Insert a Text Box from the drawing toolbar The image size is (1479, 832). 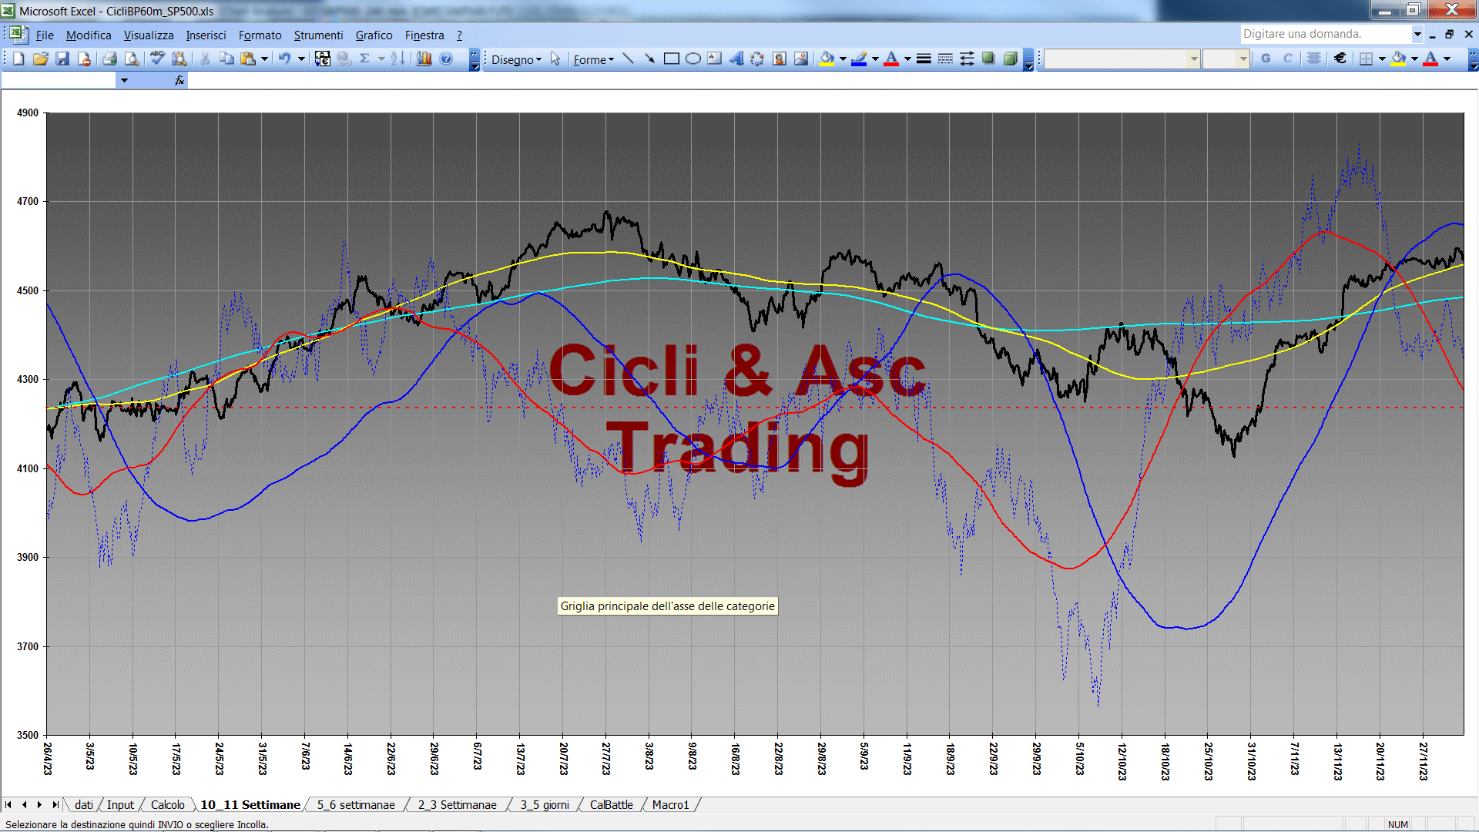[715, 59]
